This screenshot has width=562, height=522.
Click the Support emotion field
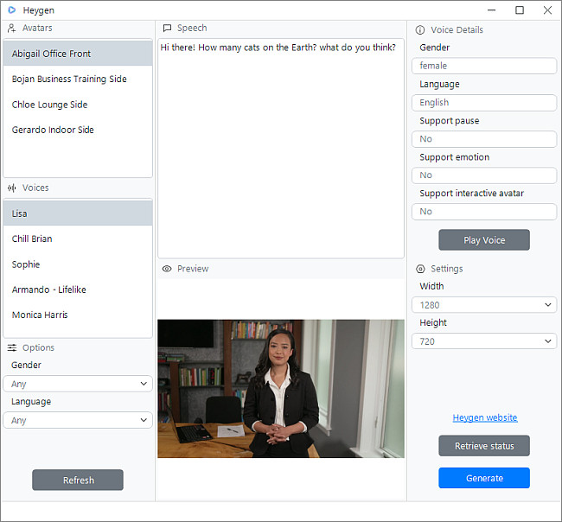tap(484, 175)
